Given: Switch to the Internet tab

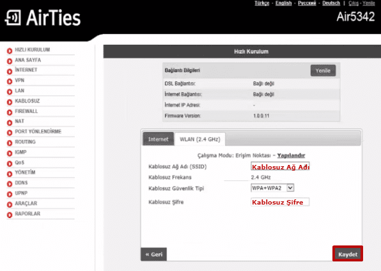Looking at the screenshot, I should point(159,139).
